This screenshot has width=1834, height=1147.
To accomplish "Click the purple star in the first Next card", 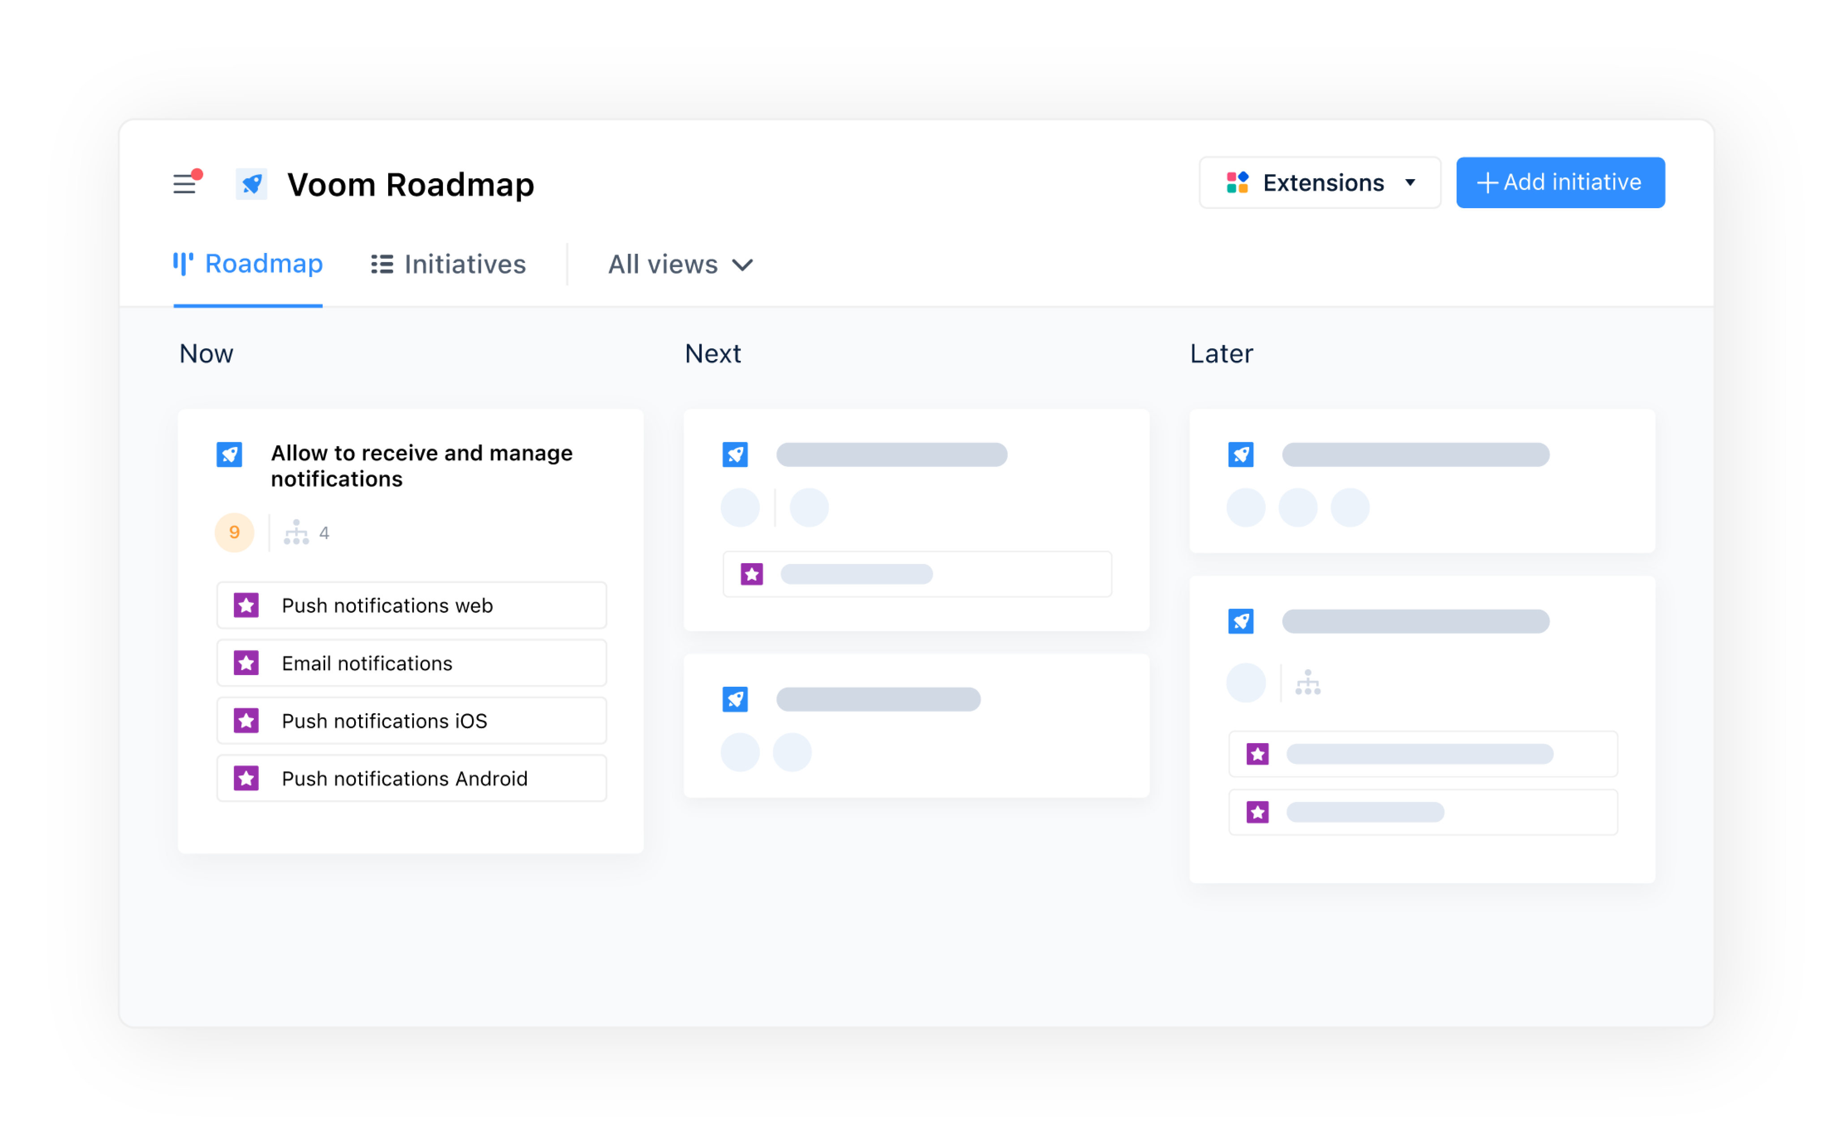I will click(752, 574).
